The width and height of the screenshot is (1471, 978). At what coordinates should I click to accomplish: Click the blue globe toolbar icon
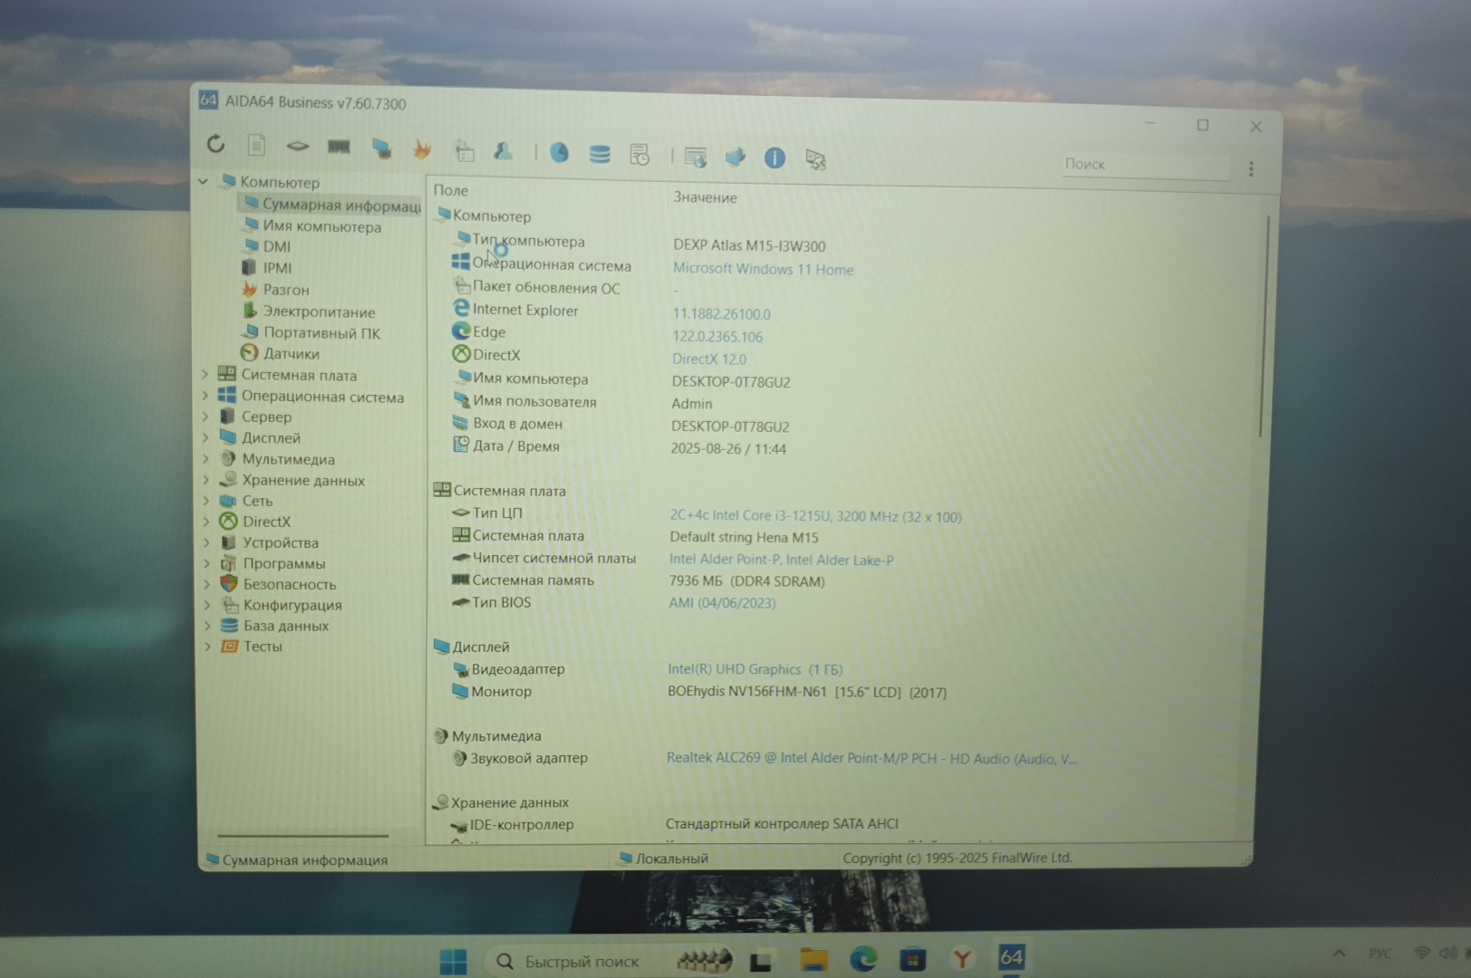[559, 153]
